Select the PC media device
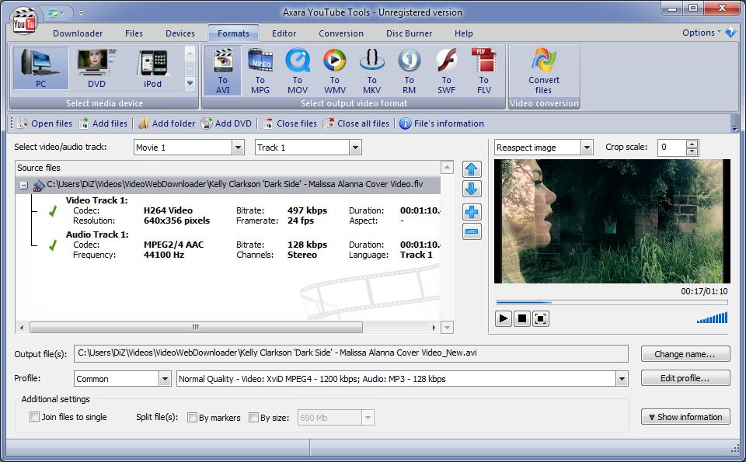746x462 pixels. coord(41,68)
